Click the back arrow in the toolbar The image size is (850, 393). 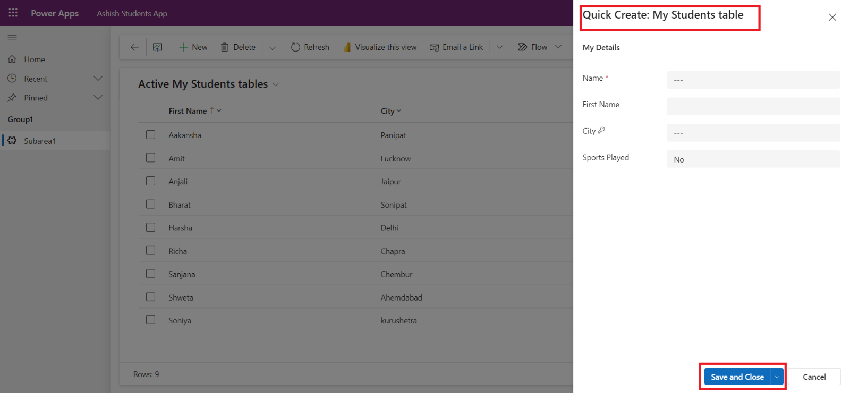[134, 47]
